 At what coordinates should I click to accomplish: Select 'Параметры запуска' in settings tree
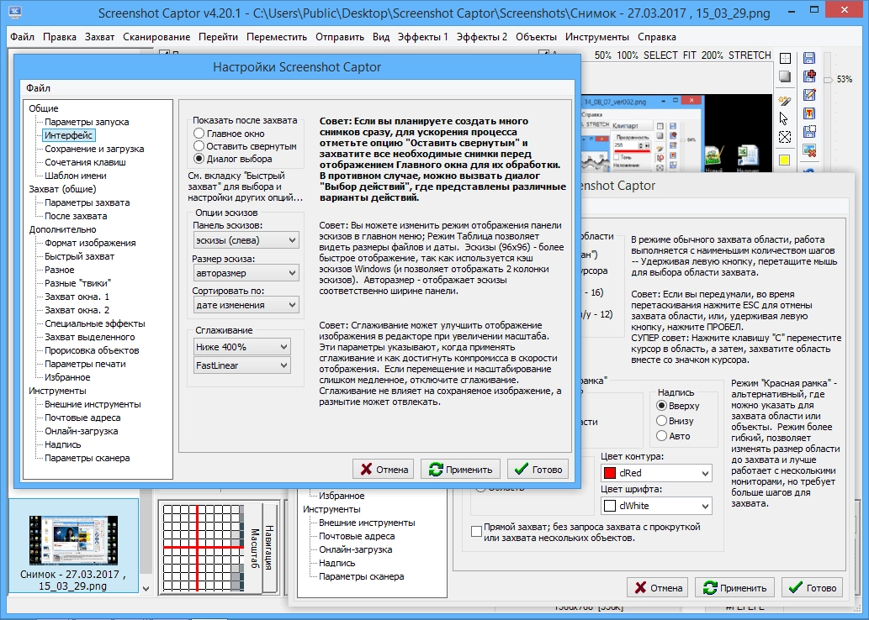pos(87,122)
